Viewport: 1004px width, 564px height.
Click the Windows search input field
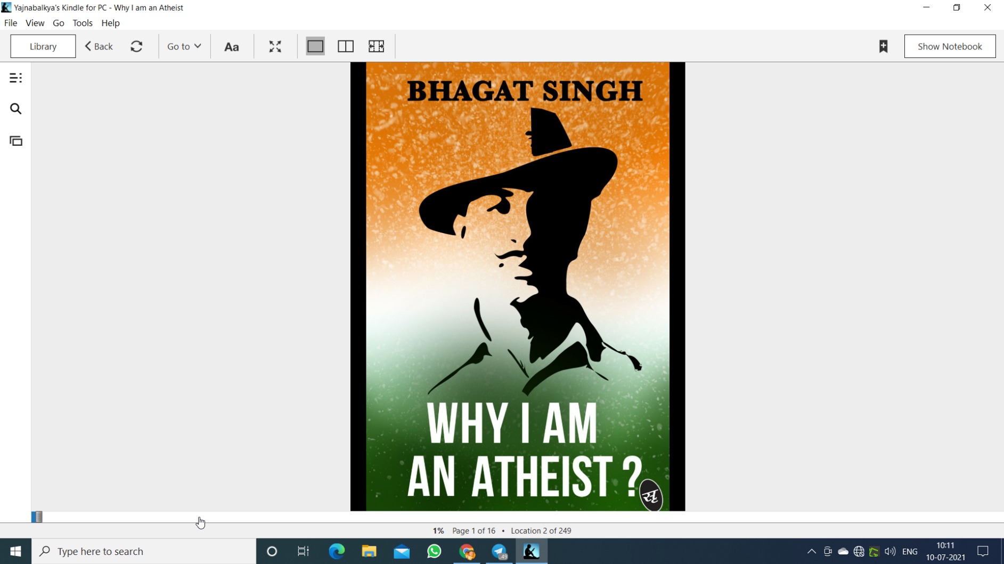[x=144, y=551]
